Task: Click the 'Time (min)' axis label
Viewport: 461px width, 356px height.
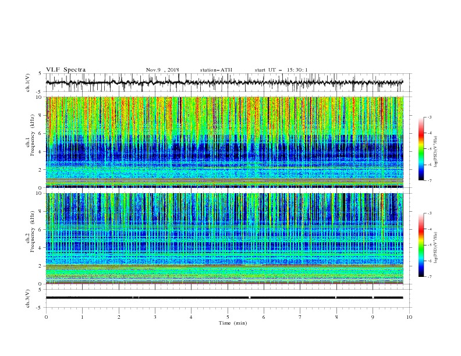Action: (x=233, y=323)
